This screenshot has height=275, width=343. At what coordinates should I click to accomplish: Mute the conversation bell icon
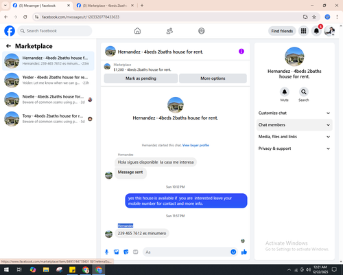tap(284, 92)
